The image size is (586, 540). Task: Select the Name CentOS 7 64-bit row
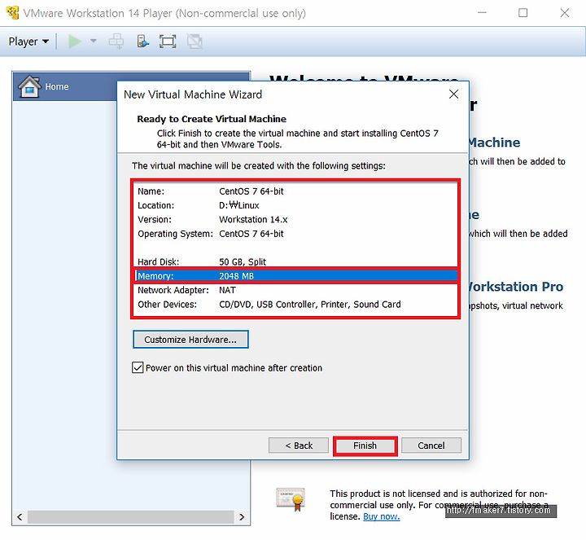pos(296,191)
